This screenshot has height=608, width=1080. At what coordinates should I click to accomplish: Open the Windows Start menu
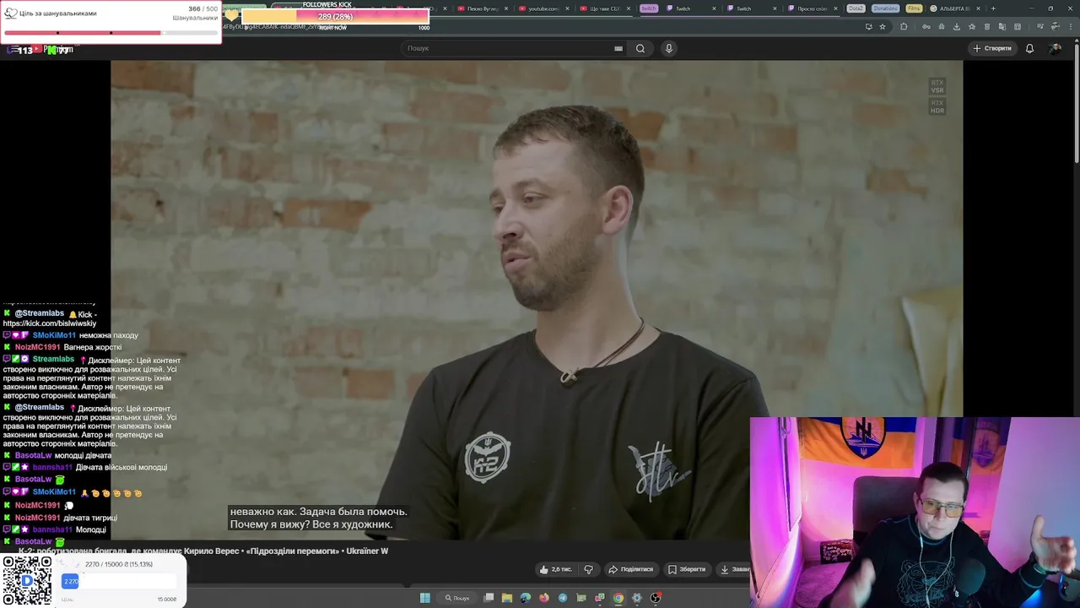click(x=425, y=598)
